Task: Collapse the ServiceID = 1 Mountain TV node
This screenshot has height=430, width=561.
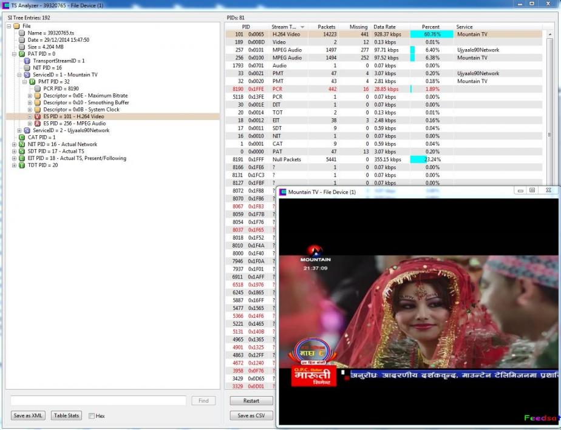Action: (x=19, y=75)
